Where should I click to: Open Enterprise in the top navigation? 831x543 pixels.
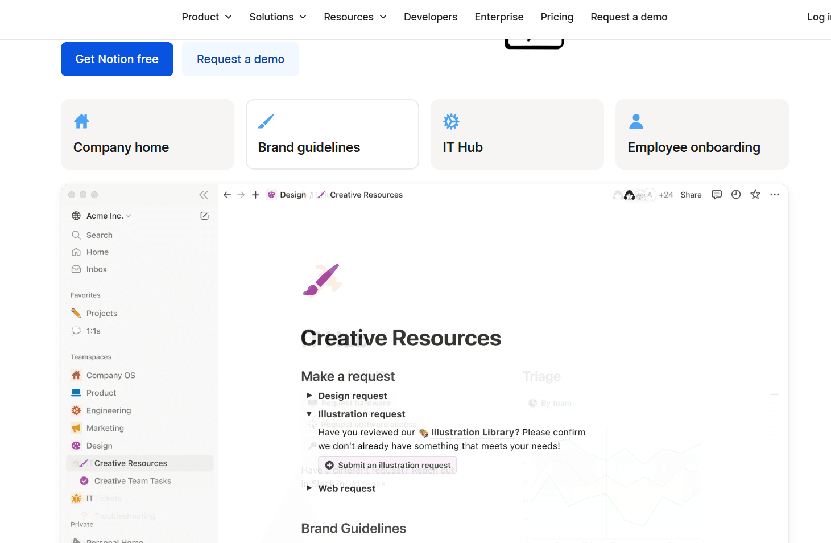pos(499,17)
